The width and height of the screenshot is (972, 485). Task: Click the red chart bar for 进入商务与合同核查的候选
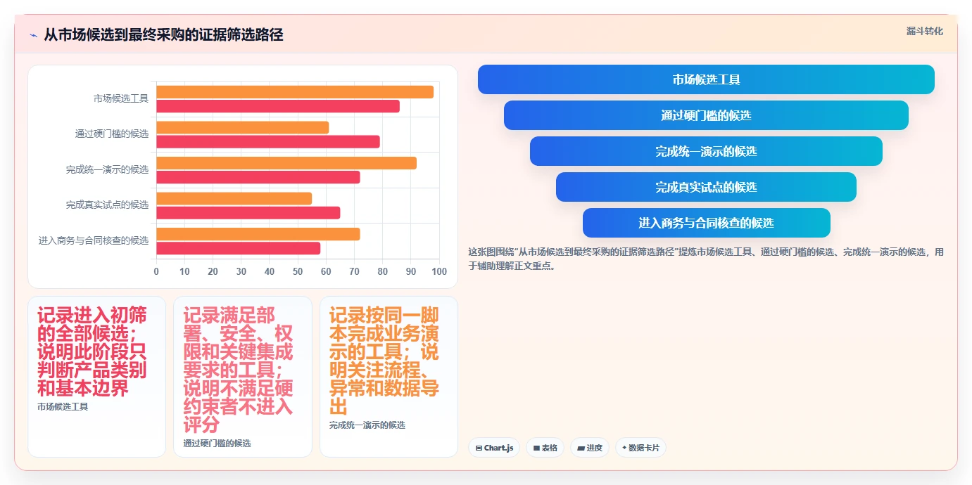[x=239, y=248]
